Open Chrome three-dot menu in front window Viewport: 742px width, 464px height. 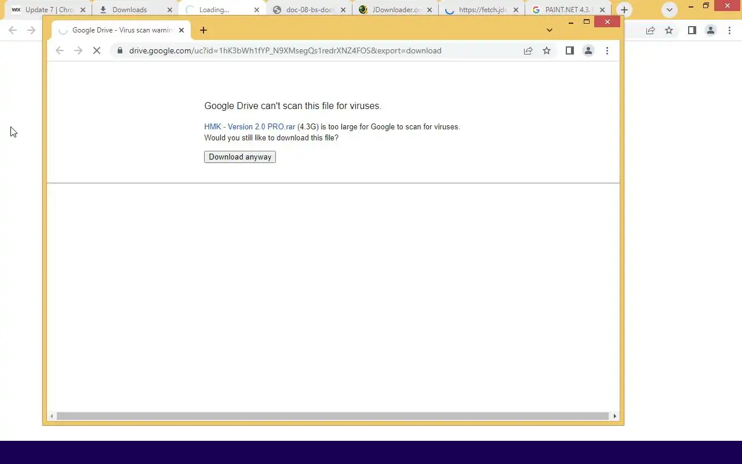tap(607, 50)
